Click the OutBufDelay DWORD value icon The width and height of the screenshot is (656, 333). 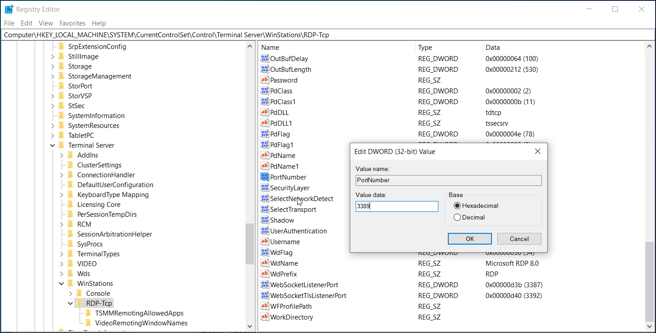[265, 59]
